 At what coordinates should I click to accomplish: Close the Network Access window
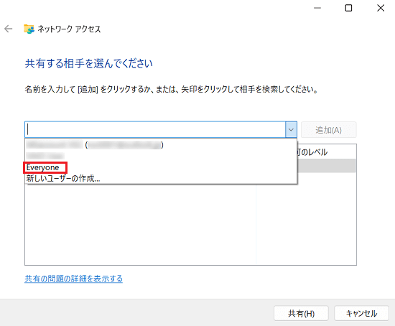[381, 8]
